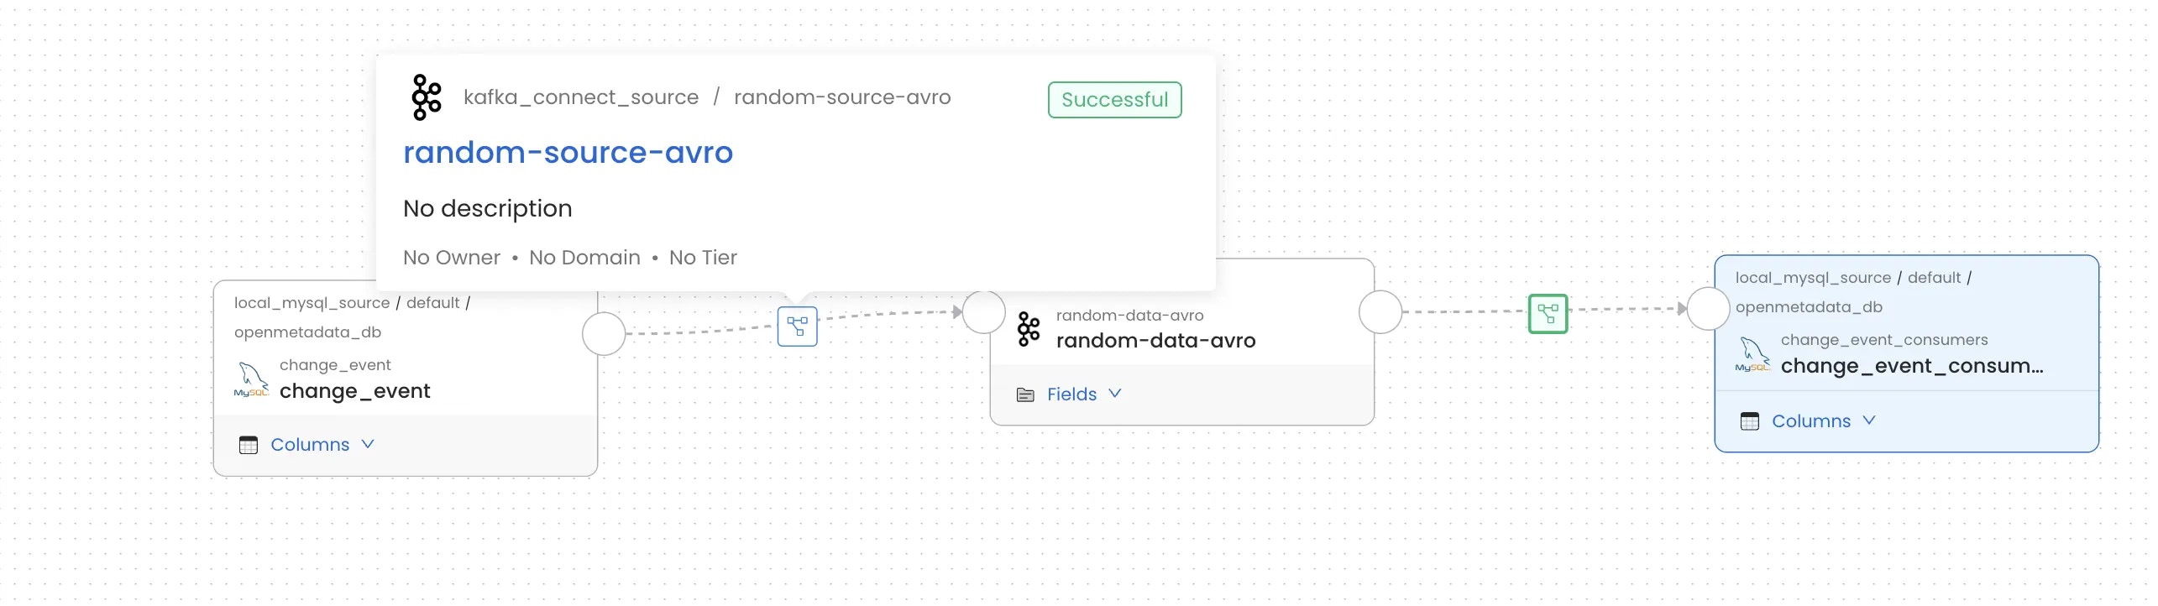
Task: Open the pipeline lineage icon between change_event and random-data-avro
Action: [x=796, y=326]
